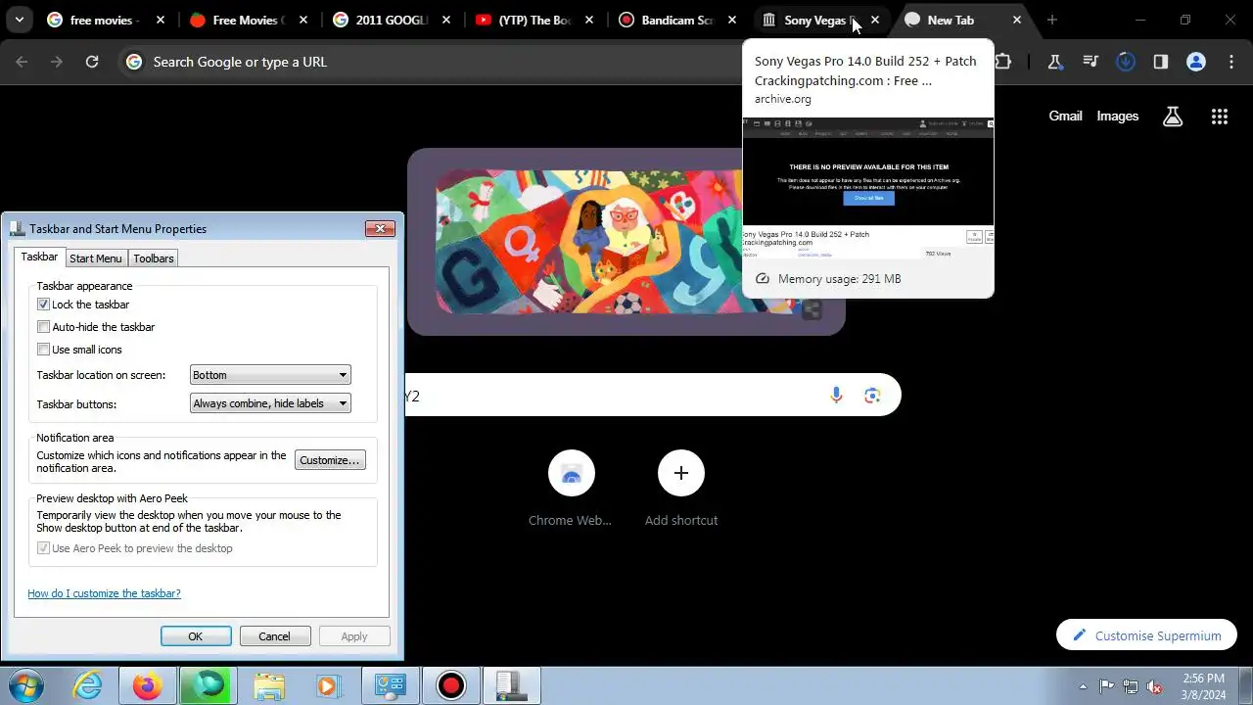
Task: Toggle the browser side panel icon
Action: tap(1161, 62)
